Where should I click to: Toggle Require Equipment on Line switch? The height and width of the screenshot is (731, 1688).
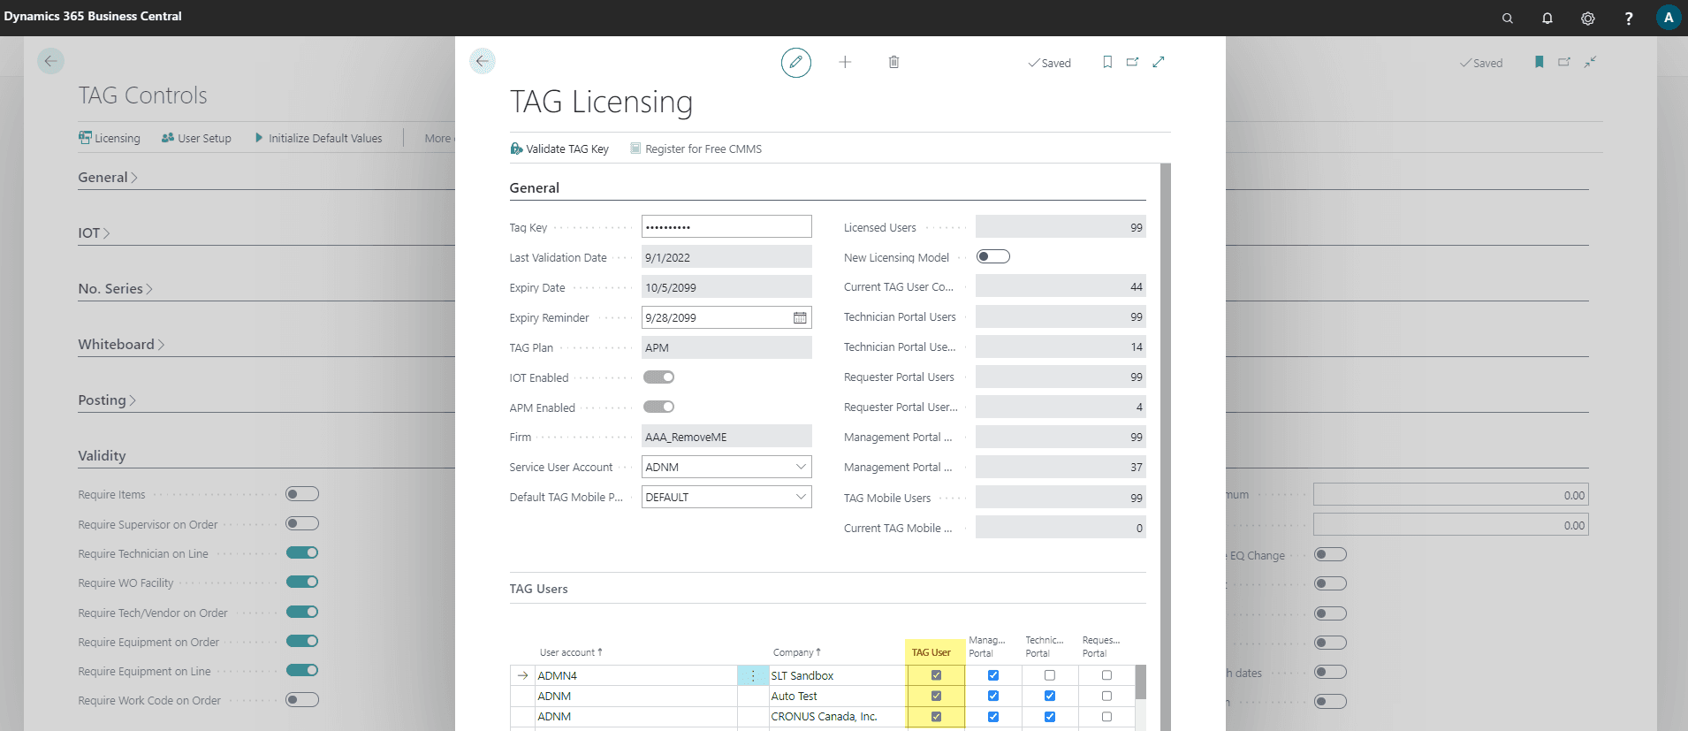(x=302, y=670)
